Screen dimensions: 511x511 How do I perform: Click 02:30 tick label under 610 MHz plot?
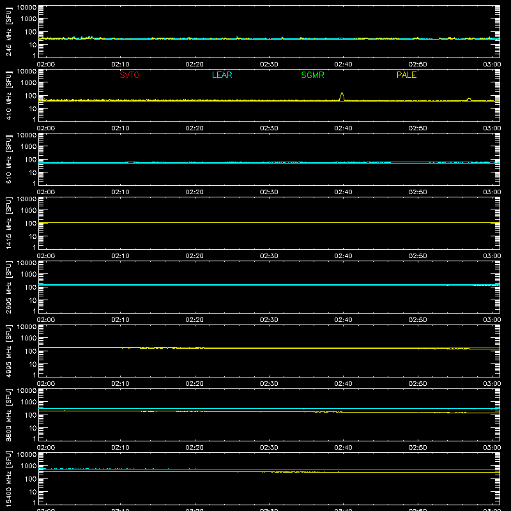tap(269, 192)
